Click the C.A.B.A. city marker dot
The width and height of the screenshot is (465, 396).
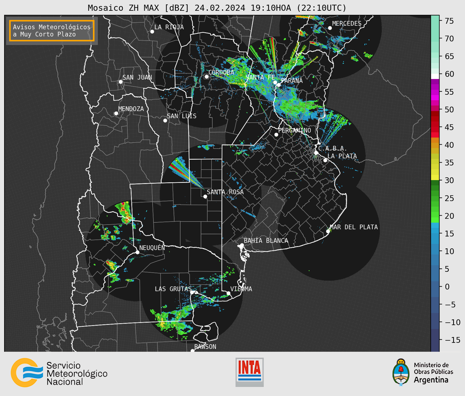(316, 153)
